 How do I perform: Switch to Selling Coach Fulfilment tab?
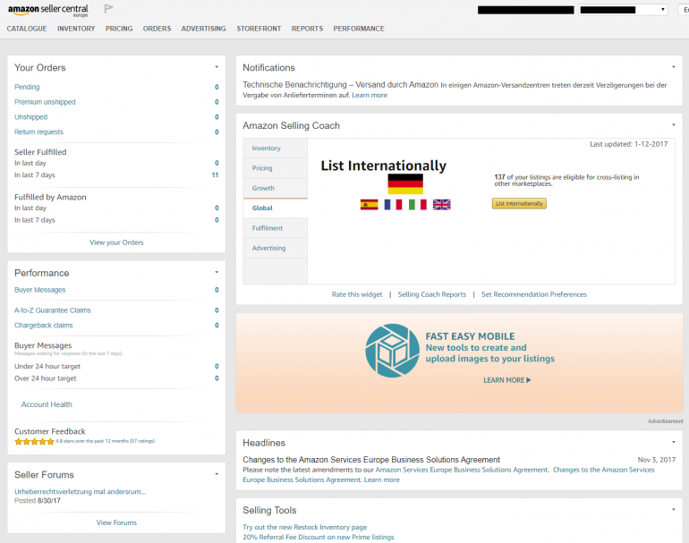click(x=275, y=228)
